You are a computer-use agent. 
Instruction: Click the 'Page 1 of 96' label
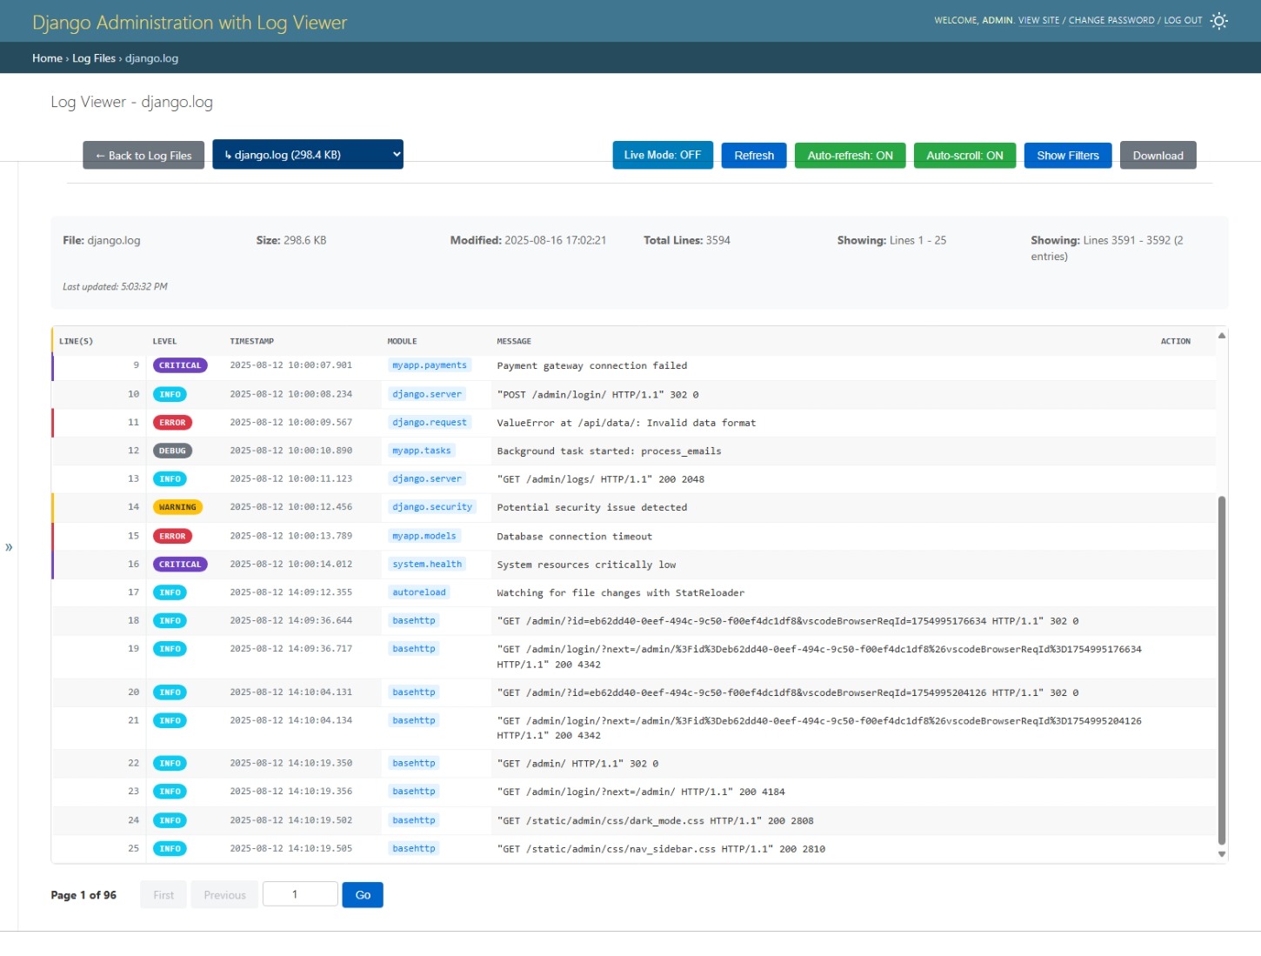(83, 895)
